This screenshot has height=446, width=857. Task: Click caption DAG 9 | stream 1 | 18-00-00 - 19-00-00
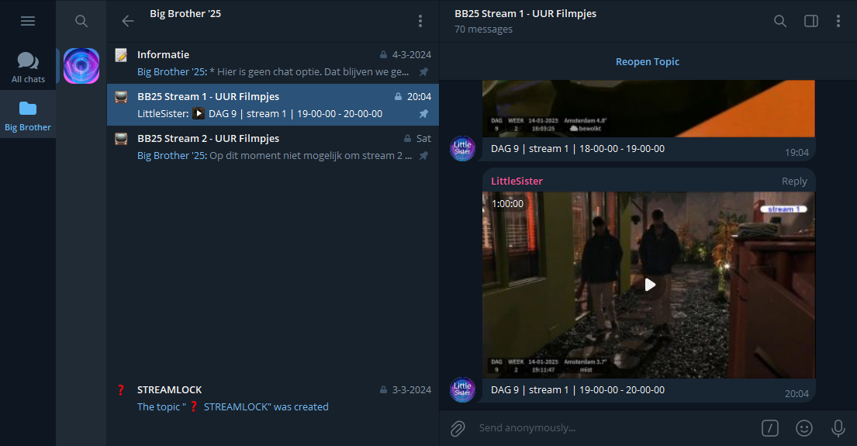click(x=578, y=149)
